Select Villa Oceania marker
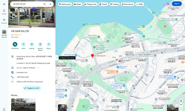This screenshot has height=111, width=185. click(x=126, y=34)
